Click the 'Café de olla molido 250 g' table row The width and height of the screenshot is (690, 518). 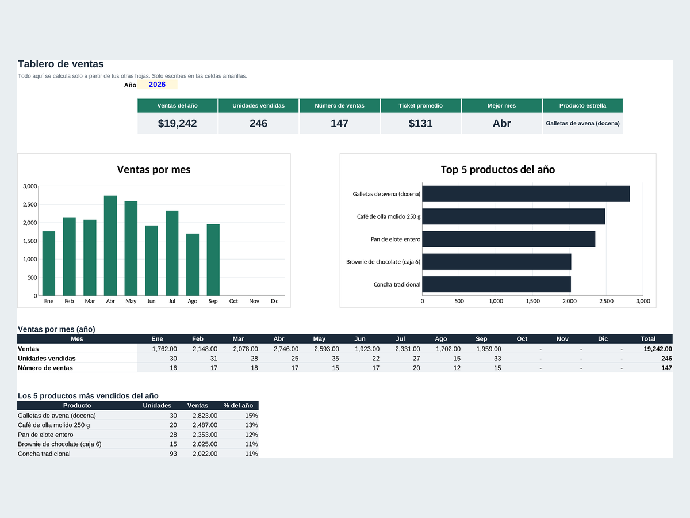pos(138,425)
